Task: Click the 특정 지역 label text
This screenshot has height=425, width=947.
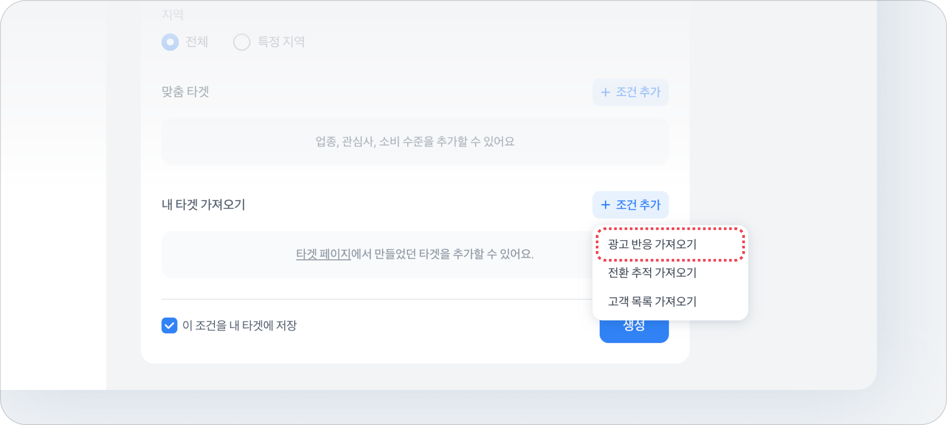Action: (x=281, y=42)
